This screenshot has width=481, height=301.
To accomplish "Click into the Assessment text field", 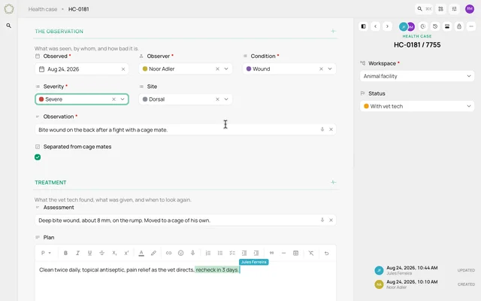I will (x=186, y=220).
